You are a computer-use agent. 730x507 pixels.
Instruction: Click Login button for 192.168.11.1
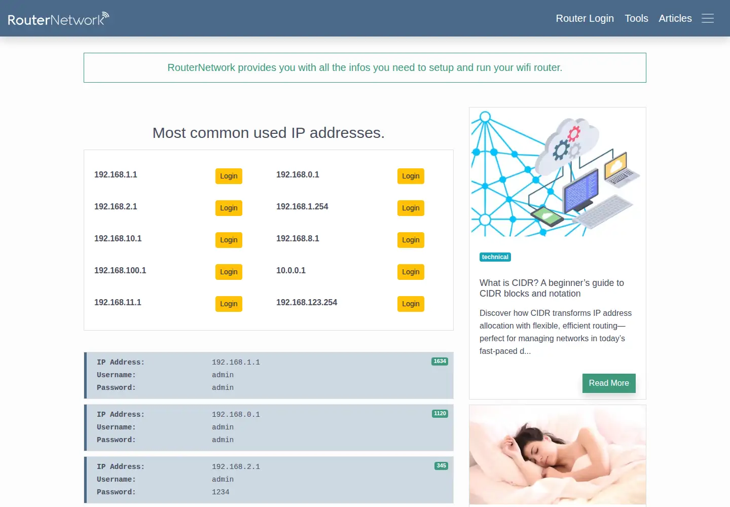pos(229,304)
